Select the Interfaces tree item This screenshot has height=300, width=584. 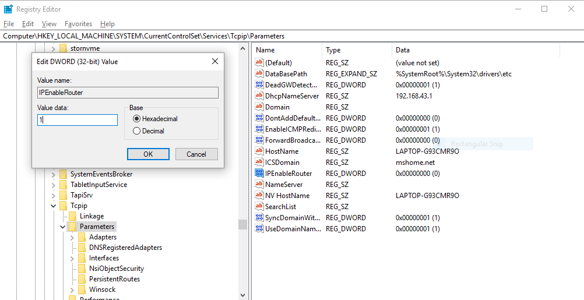coord(104,258)
